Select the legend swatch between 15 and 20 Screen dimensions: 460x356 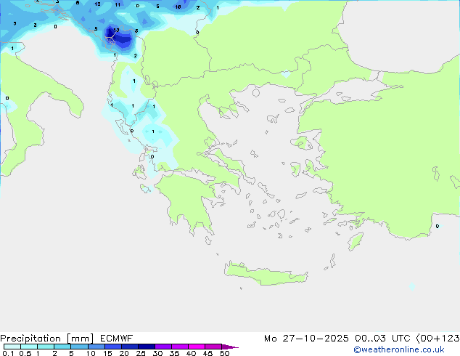[x=113, y=347]
